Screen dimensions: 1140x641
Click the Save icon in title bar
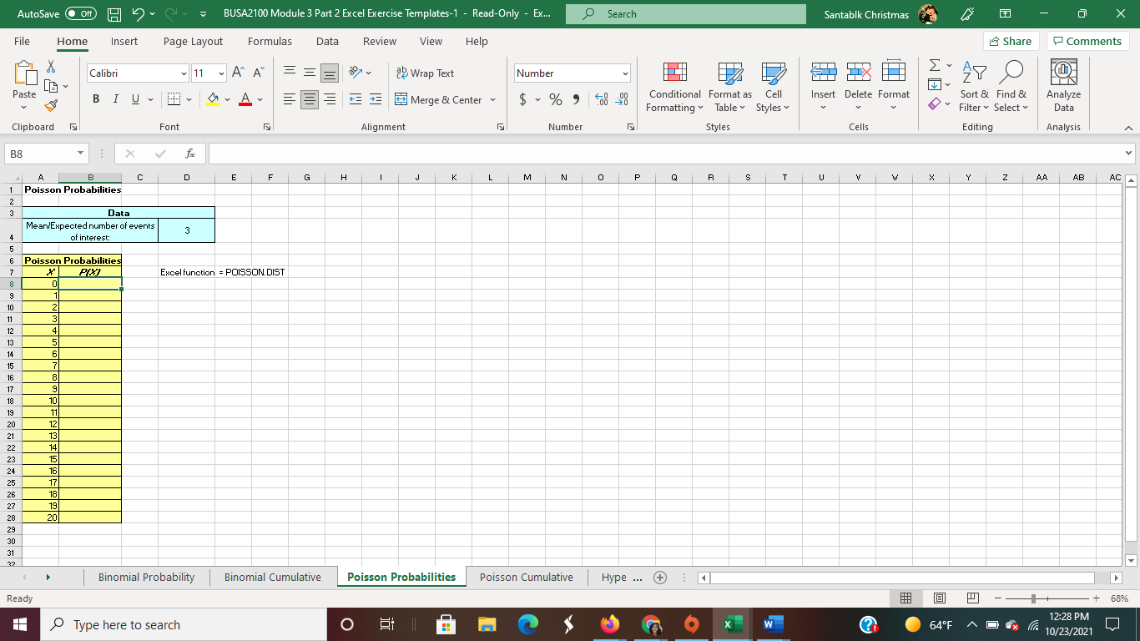point(115,14)
